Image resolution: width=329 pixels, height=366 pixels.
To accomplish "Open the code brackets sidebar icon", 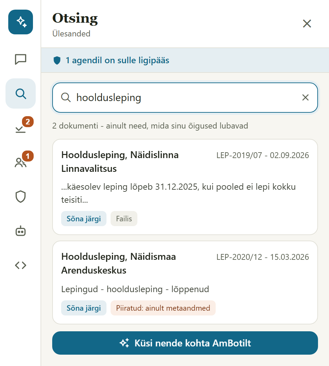I will tap(21, 265).
